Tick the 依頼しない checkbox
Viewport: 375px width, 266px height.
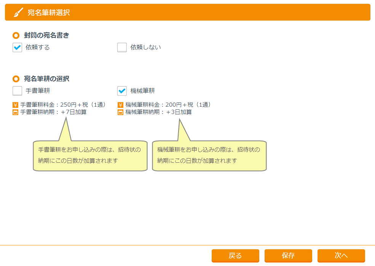click(122, 48)
